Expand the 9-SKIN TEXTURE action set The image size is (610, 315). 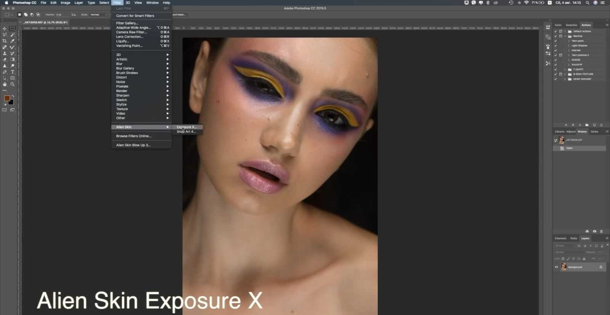[565, 74]
